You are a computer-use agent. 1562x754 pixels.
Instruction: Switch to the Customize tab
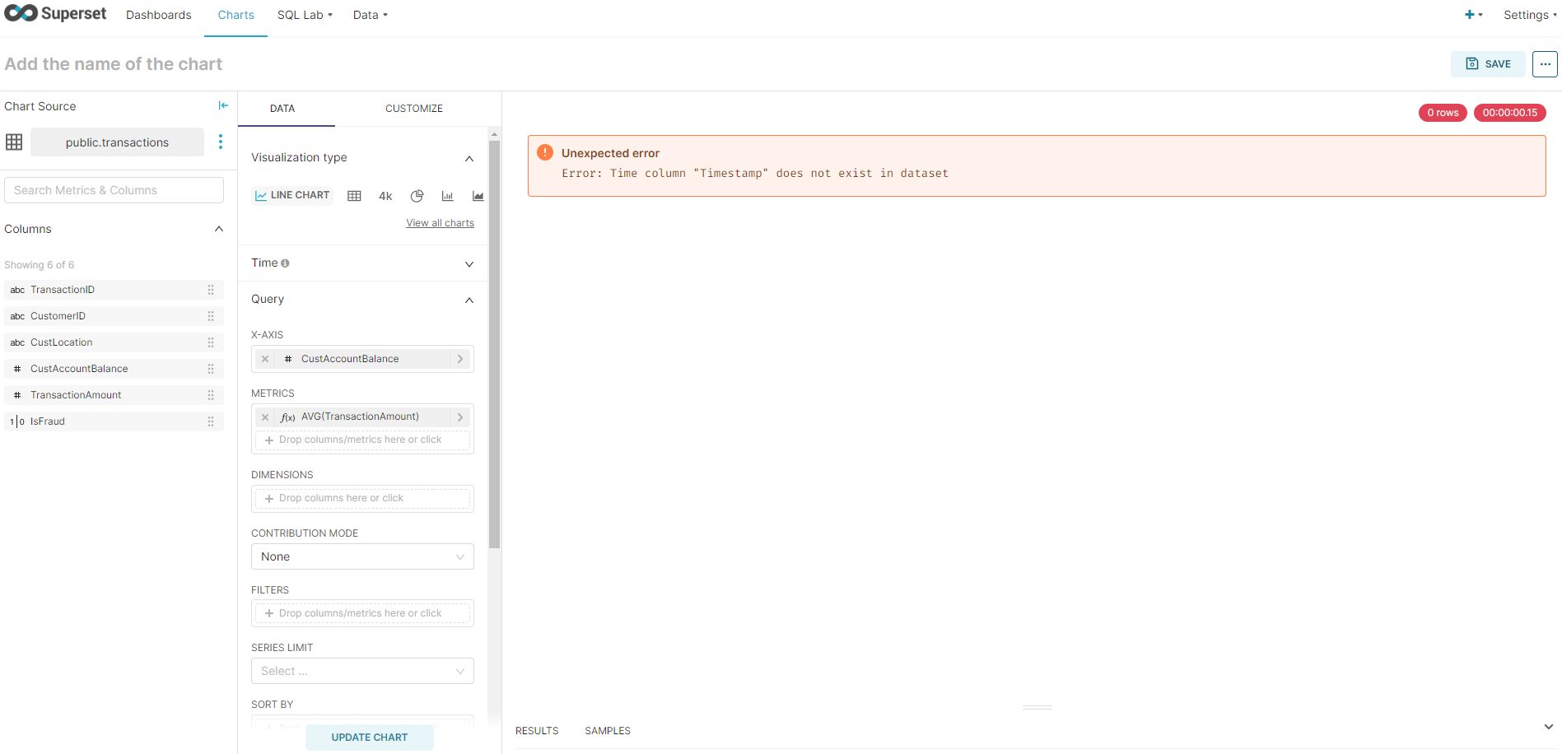pyautogui.click(x=414, y=109)
